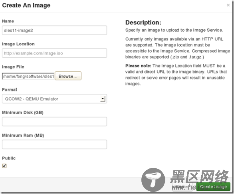The image size is (234, 194).
Task: Close the Create An Image dialog
Action: (228, 5)
